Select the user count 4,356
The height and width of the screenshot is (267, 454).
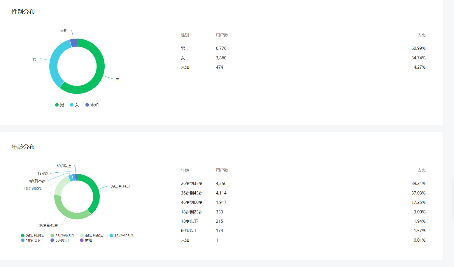(221, 183)
